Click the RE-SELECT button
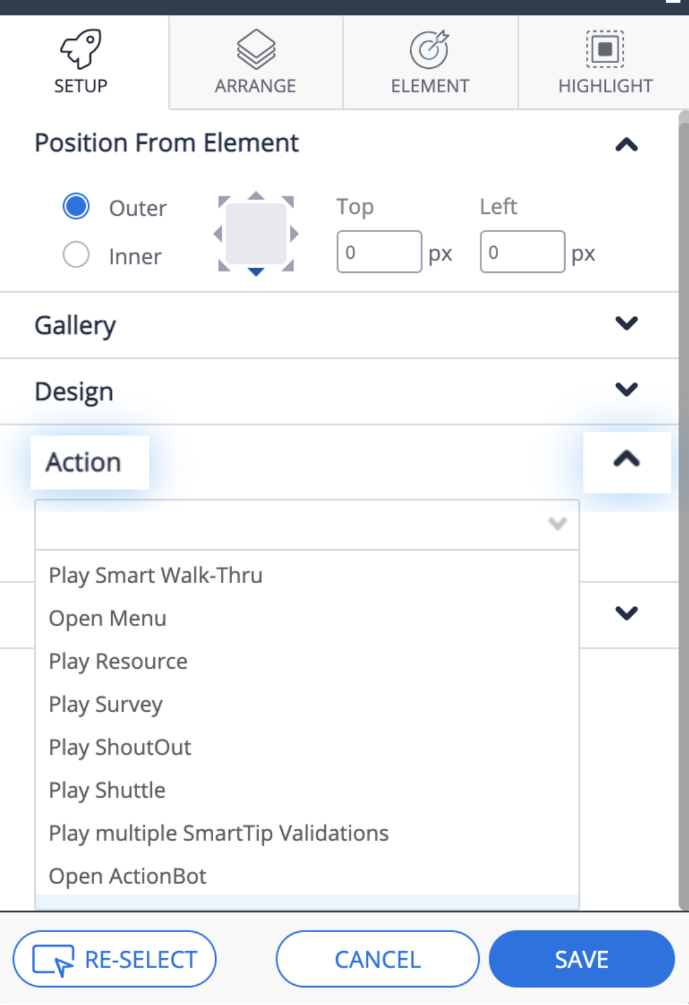The height and width of the screenshot is (1005, 689). 114,959
